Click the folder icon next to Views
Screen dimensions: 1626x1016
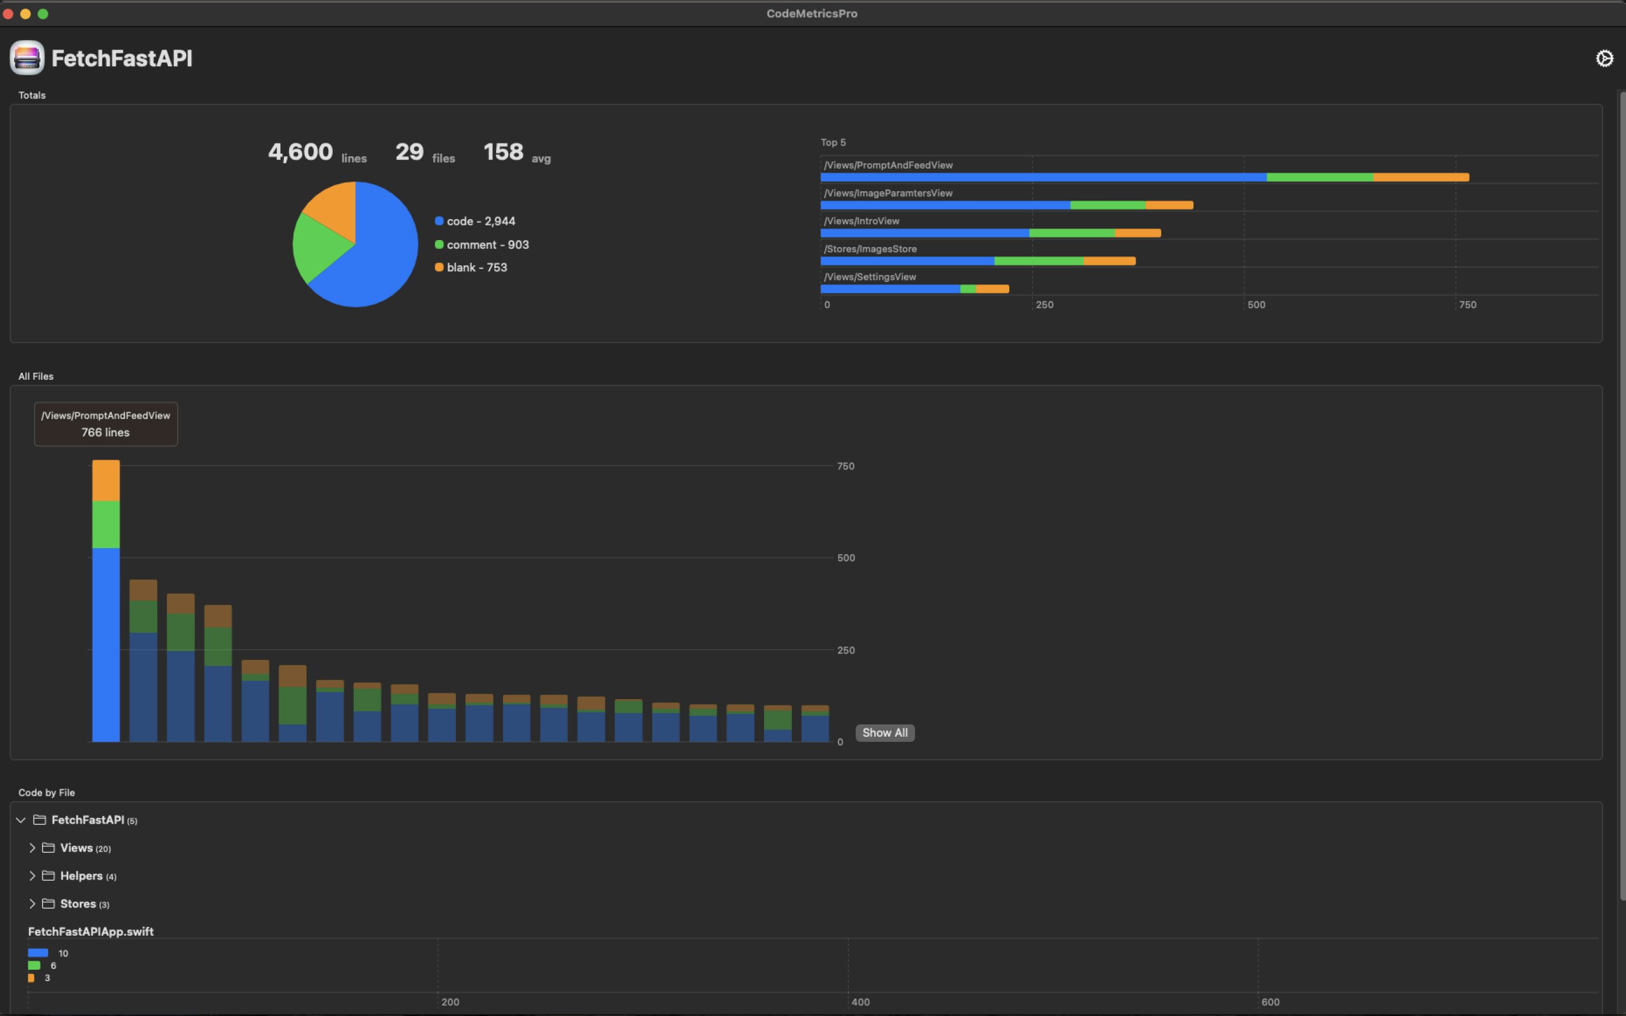[x=47, y=847]
